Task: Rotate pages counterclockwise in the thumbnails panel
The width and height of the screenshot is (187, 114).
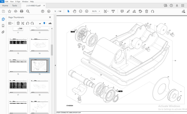Action: [x=27, y=23]
